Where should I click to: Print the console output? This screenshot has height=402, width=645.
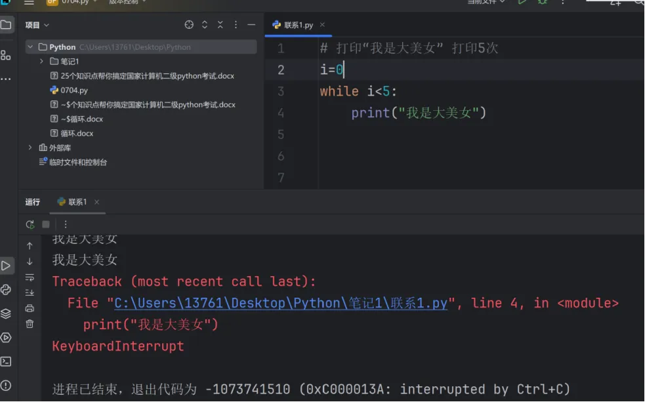point(30,308)
